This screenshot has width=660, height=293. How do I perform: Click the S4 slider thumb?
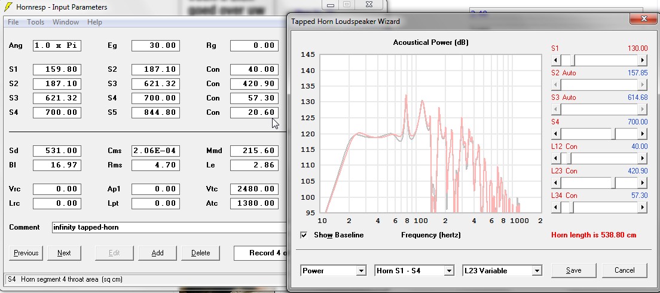click(614, 134)
